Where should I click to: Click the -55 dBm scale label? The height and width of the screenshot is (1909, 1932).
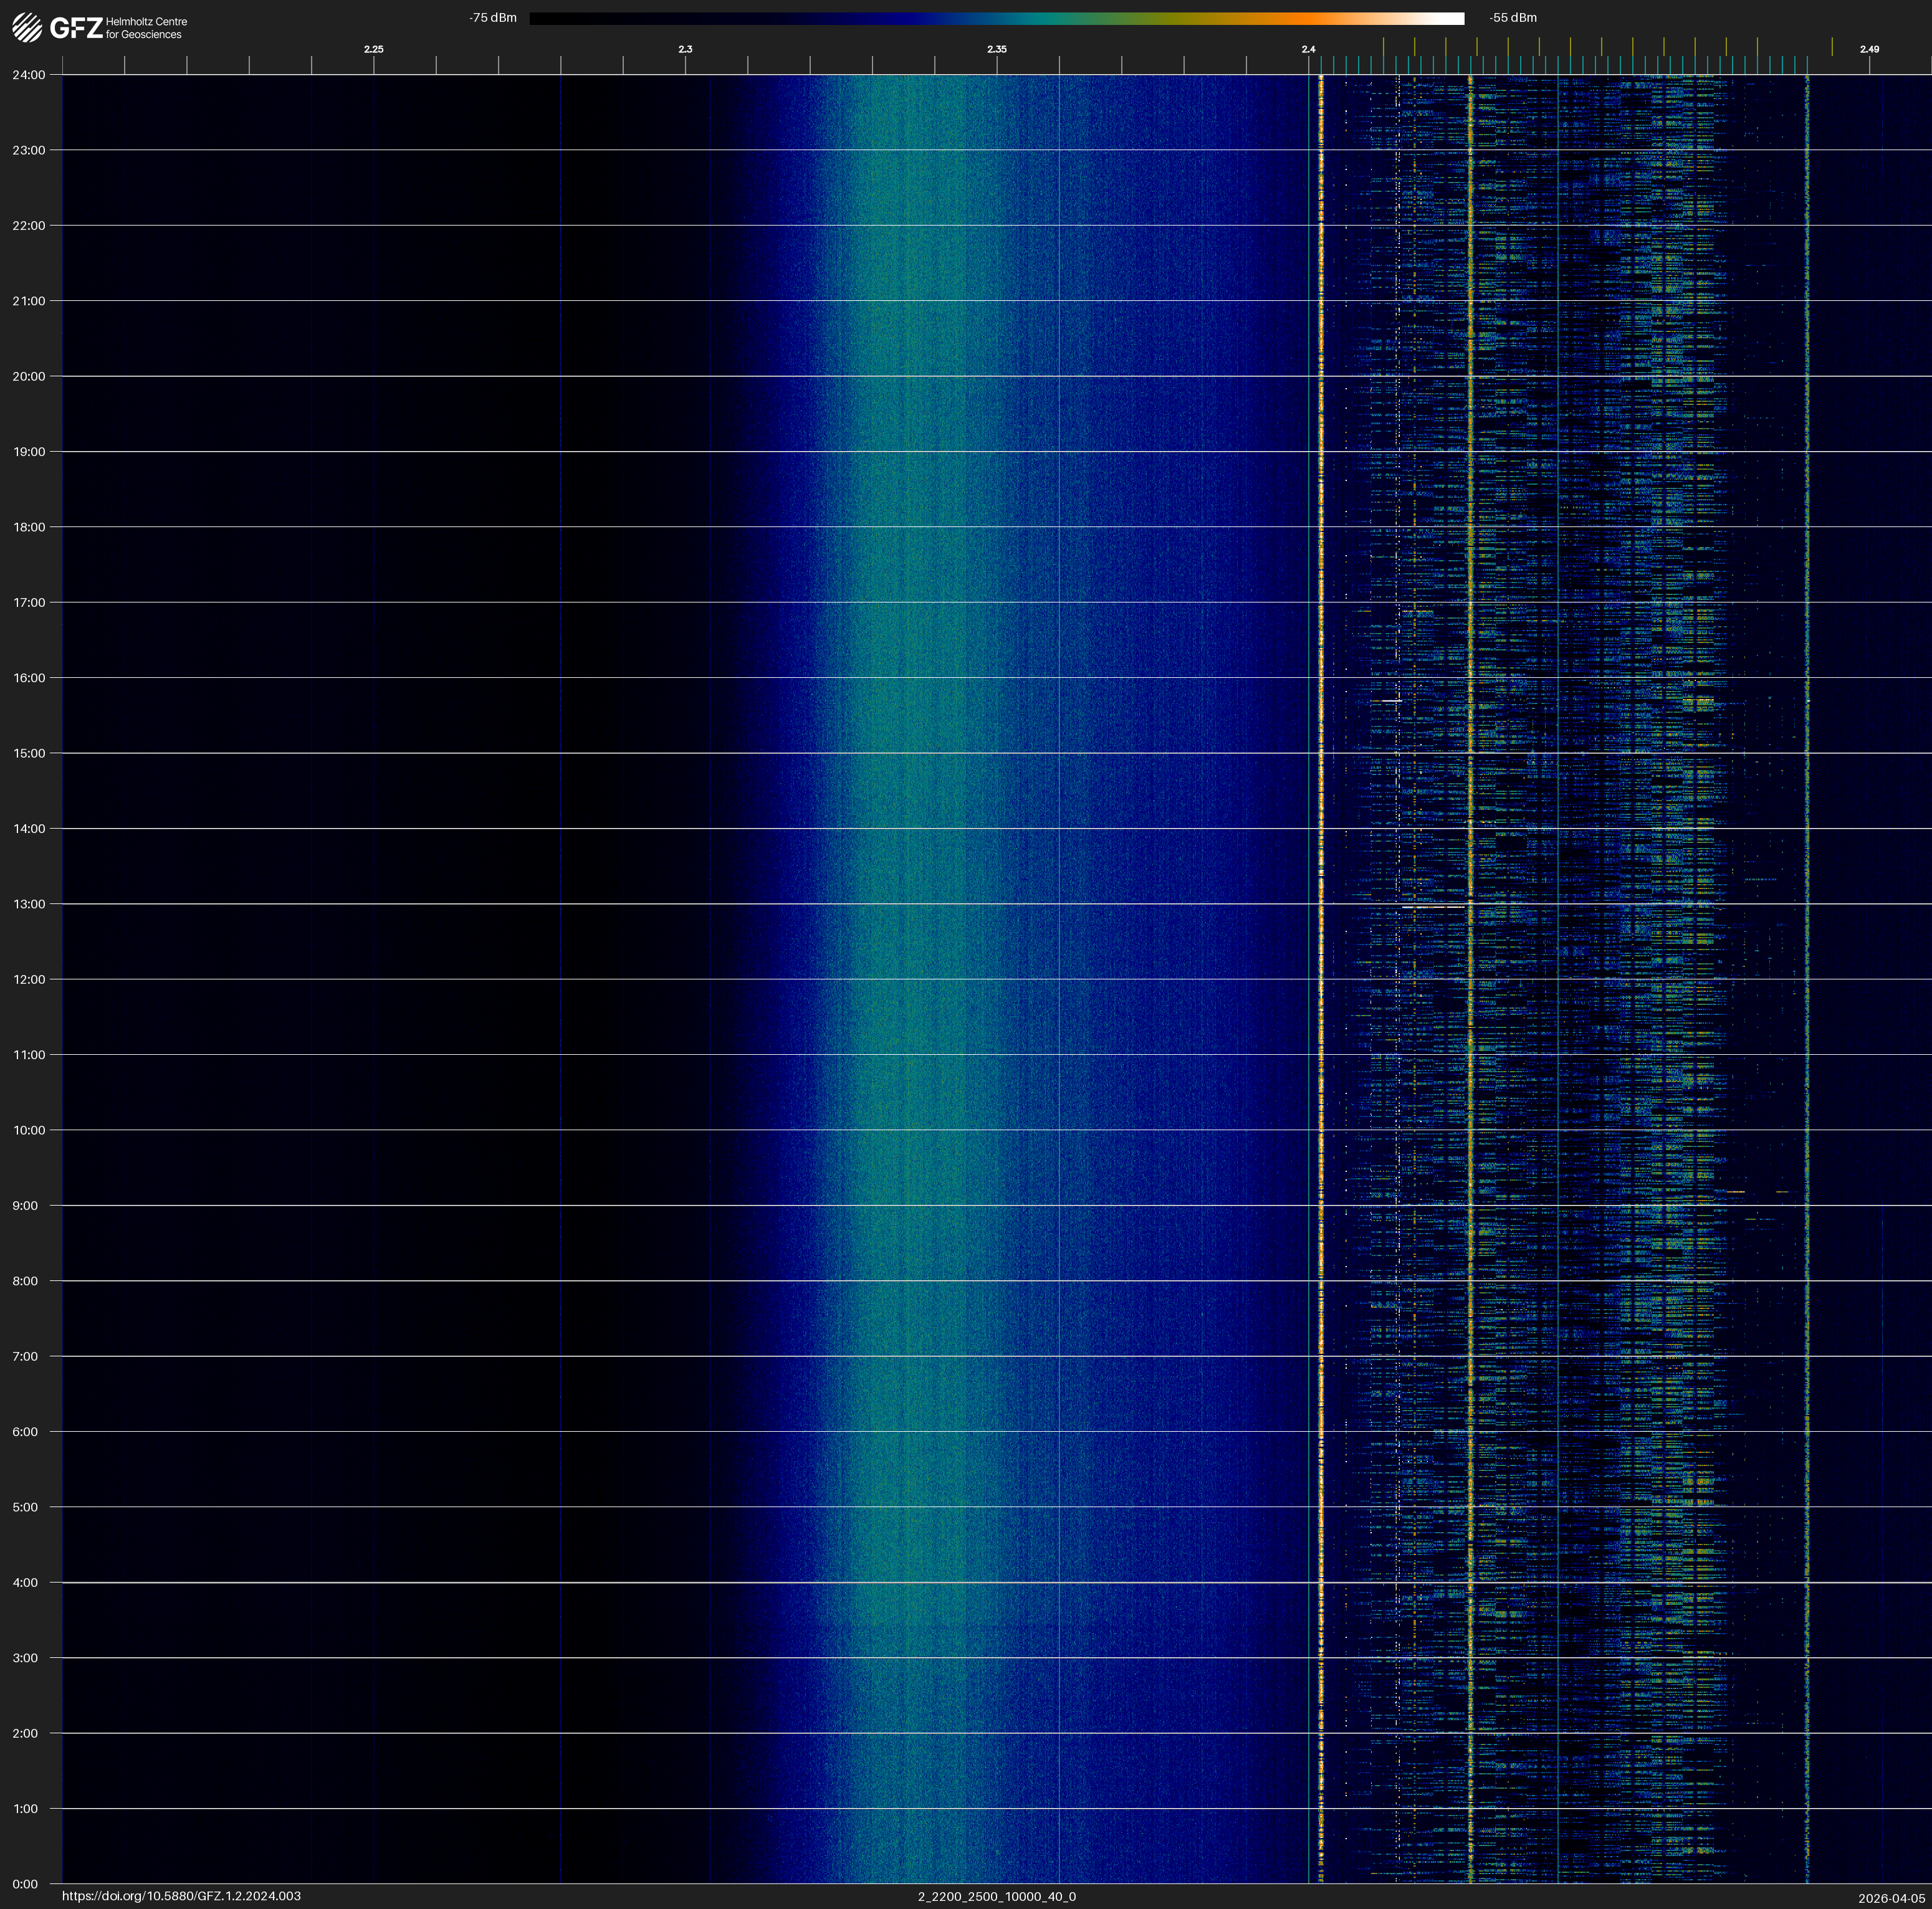[x=1513, y=18]
